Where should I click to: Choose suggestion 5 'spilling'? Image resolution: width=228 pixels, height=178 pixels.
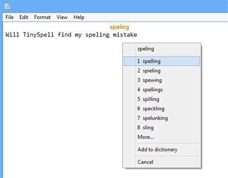point(162,99)
